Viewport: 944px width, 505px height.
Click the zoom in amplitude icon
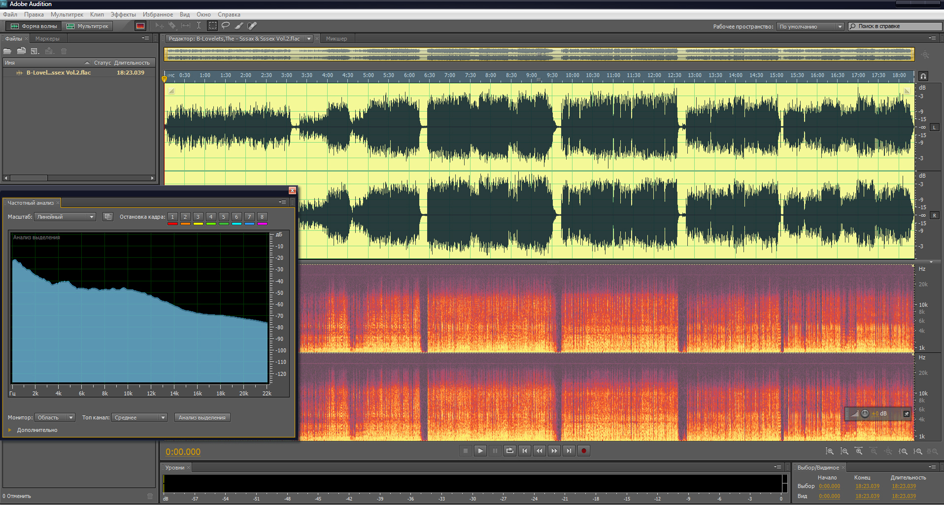[x=830, y=451]
